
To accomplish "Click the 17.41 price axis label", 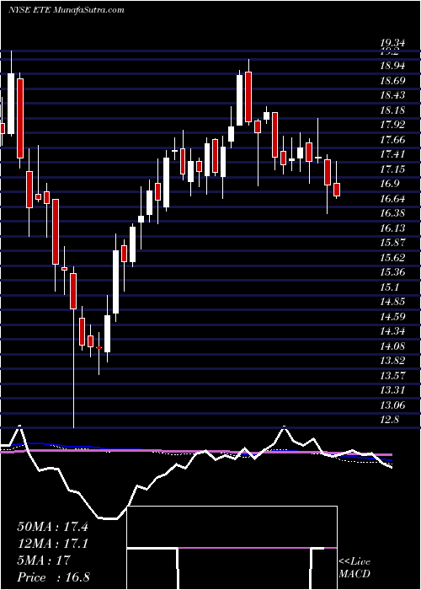I will click(392, 154).
